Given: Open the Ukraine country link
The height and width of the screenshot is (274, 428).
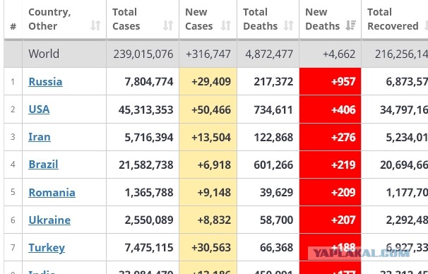Looking at the screenshot, I should tap(49, 220).
